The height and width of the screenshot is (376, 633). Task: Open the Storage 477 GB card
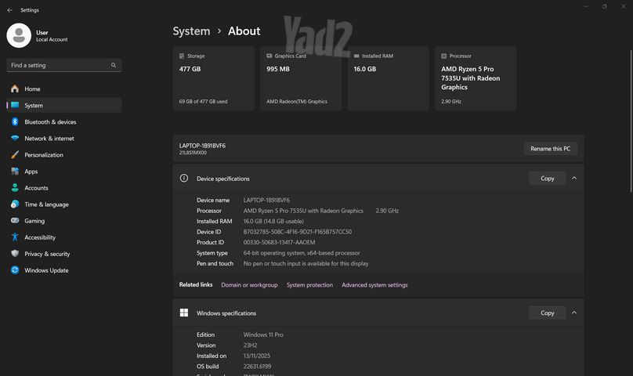click(x=214, y=78)
